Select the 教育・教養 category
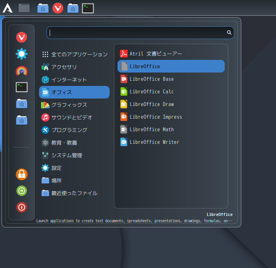This screenshot has height=268, width=276. point(74,143)
